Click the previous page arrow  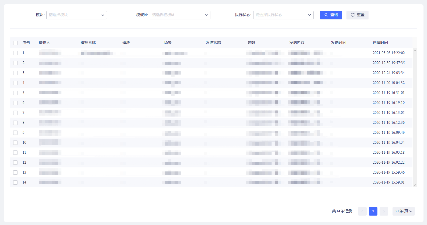(362, 211)
